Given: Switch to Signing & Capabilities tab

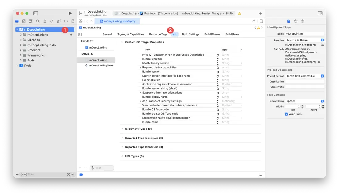Looking at the screenshot, I should coord(131,34).
